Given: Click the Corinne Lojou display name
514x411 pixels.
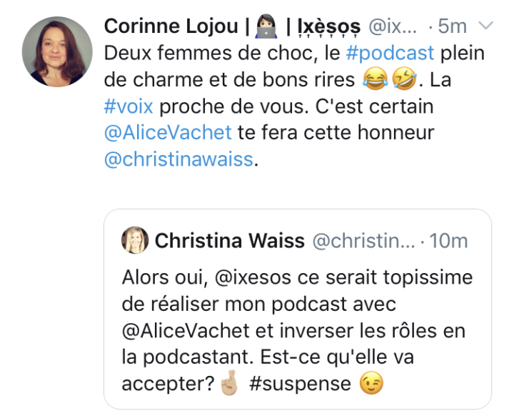Looking at the screenshot, I should click(x=171, y=26).
